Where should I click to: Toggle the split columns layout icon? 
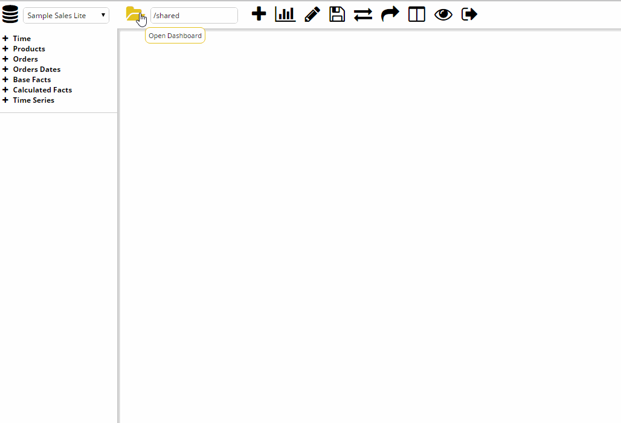[417, 15]
